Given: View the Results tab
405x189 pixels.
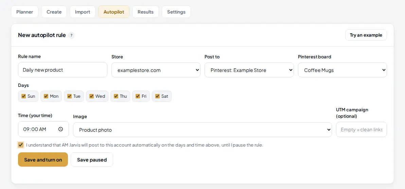Looking at the screenshot, I should (x=146, y=12).
